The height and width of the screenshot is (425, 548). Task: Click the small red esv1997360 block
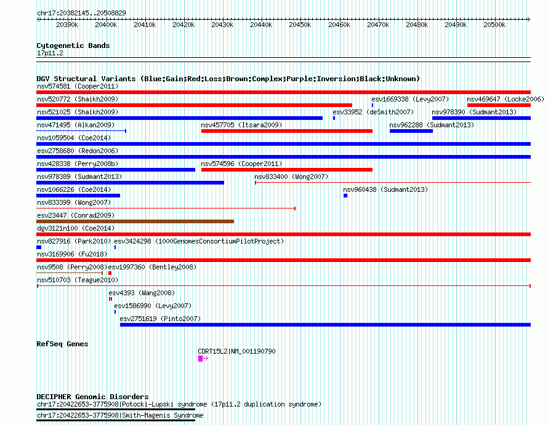[x=110, y=273]
